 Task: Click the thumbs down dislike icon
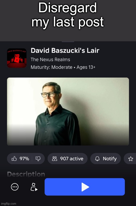[38, 159]
